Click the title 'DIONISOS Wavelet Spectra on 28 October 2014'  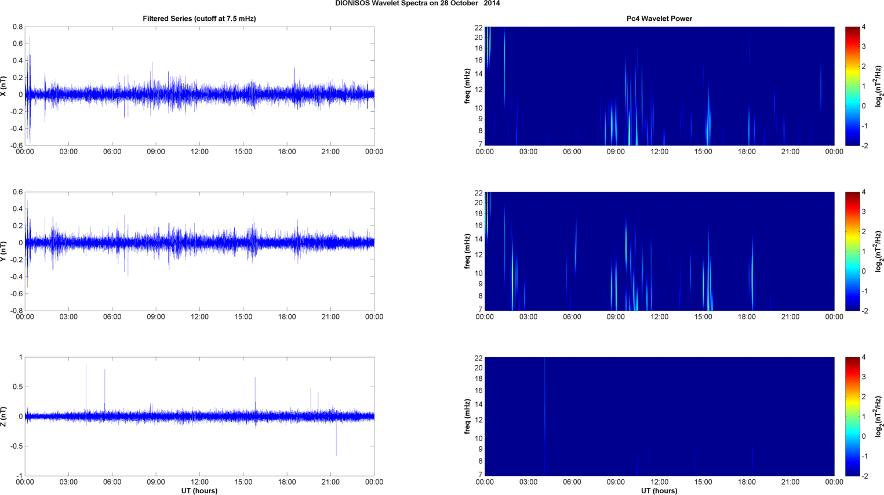[x=417, y=3]
